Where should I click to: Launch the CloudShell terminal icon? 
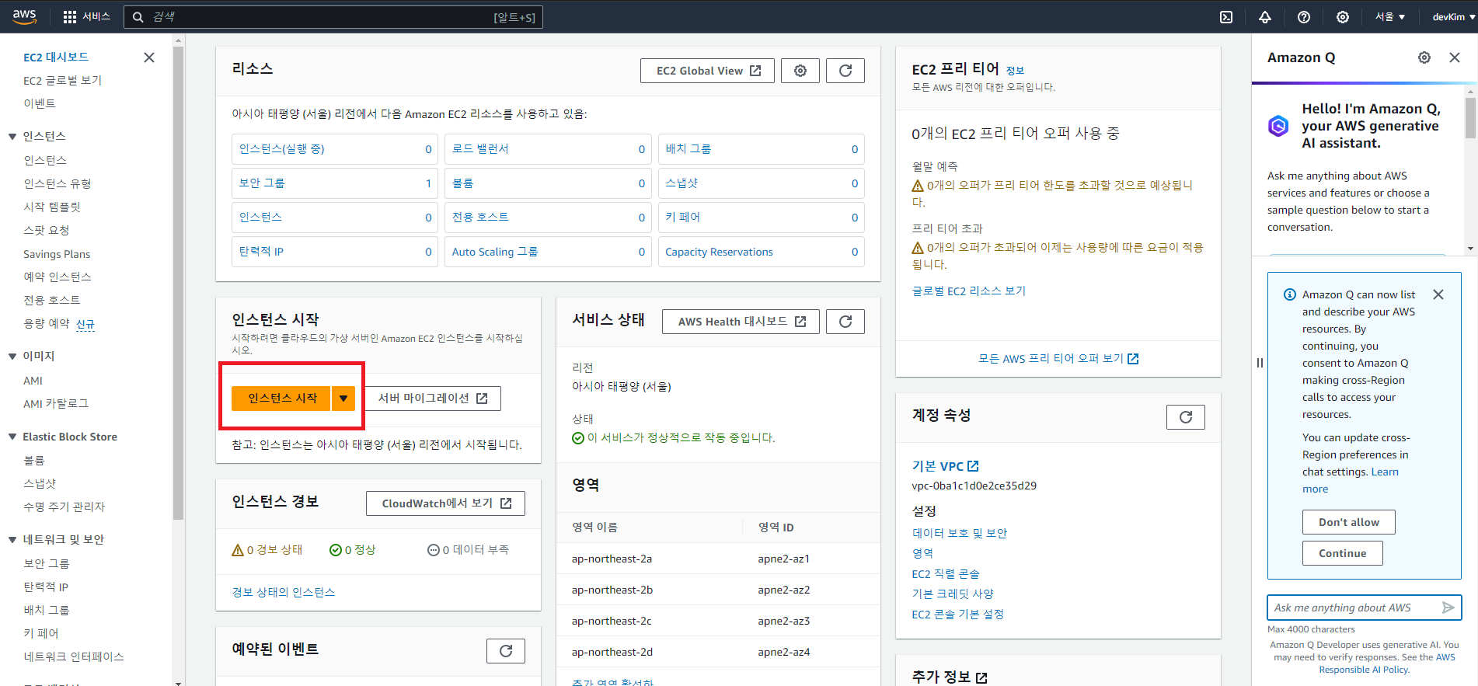[1226, 17]
